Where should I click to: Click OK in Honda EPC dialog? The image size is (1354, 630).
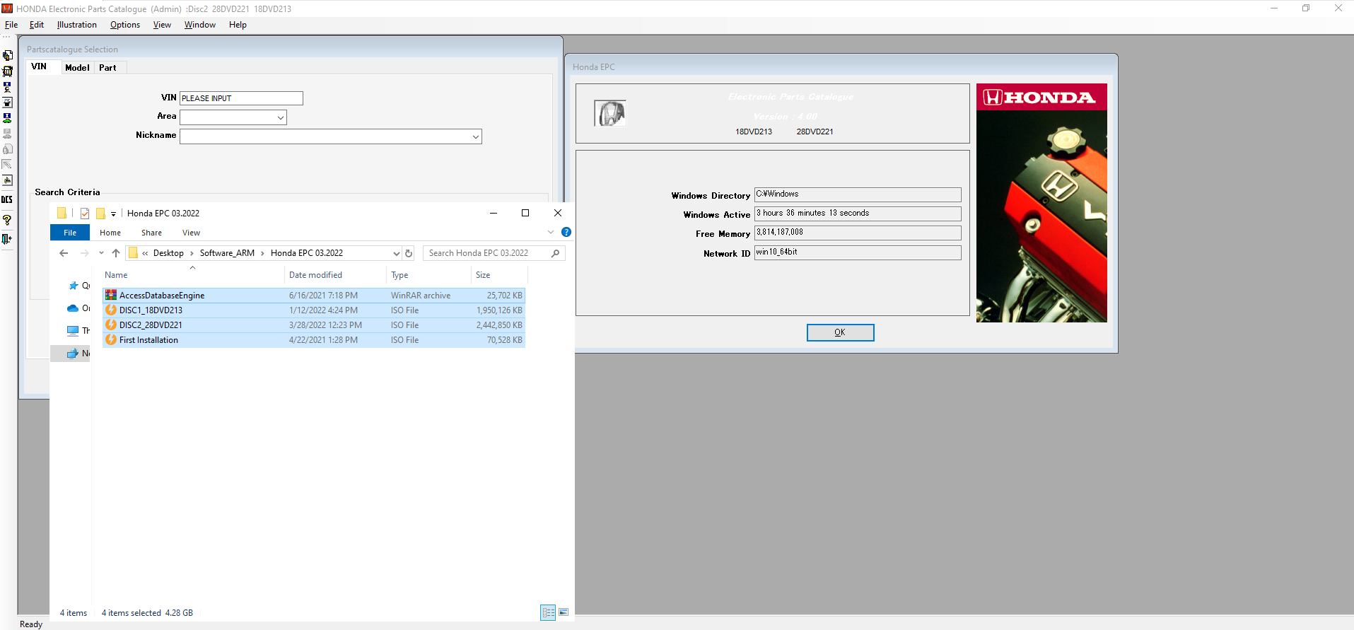click(840, 332)
